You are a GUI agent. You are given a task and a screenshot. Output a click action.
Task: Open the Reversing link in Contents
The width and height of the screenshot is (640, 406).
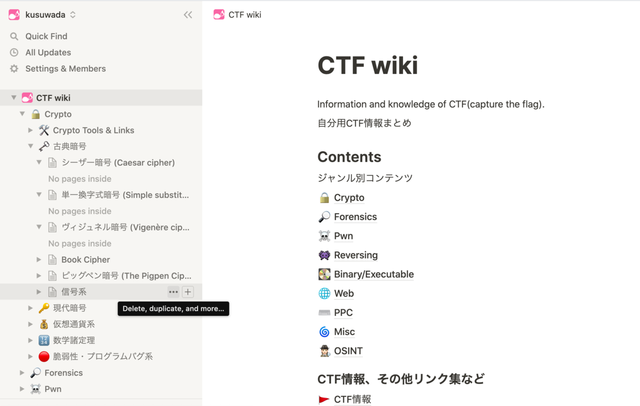coord(356,255)
